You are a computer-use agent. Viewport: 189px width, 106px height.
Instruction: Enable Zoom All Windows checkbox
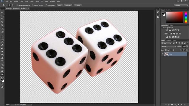[x=32, y=5]
